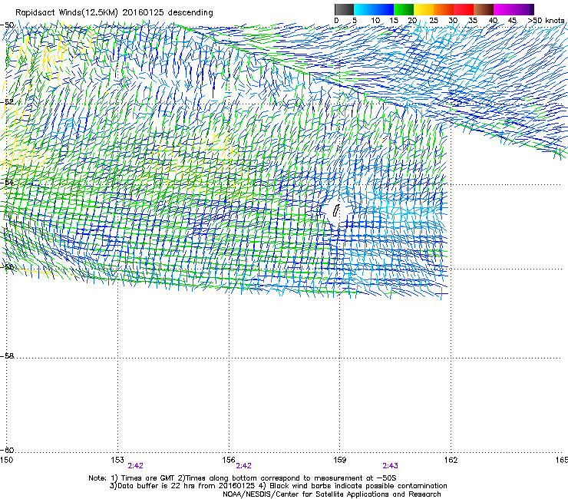Click the purple '2:42' time beside longitude 156
Image resolution: width=568 pixels, height=499 pixels.
pyautogui.click(x=243, y=466)
